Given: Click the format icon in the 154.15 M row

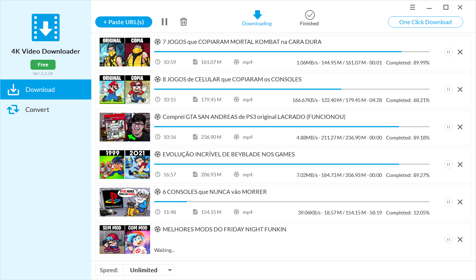Looking at the screenshot, I should [236, 212].
